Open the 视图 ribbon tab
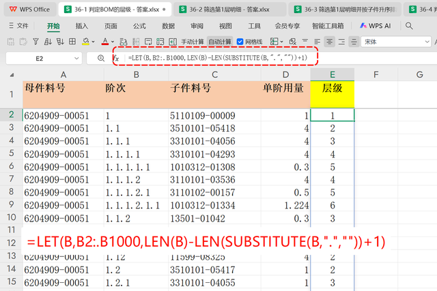 [x=225, y=26]
